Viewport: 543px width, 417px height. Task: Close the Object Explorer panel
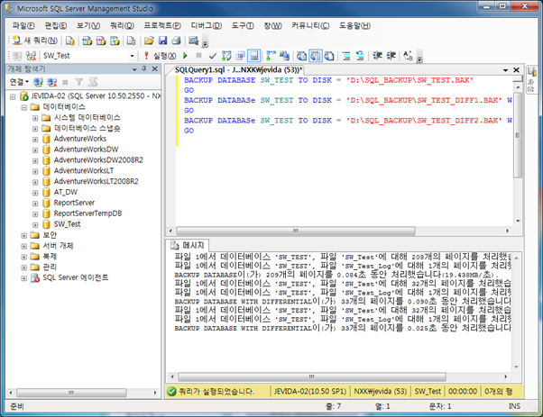(x=155, y=68)
